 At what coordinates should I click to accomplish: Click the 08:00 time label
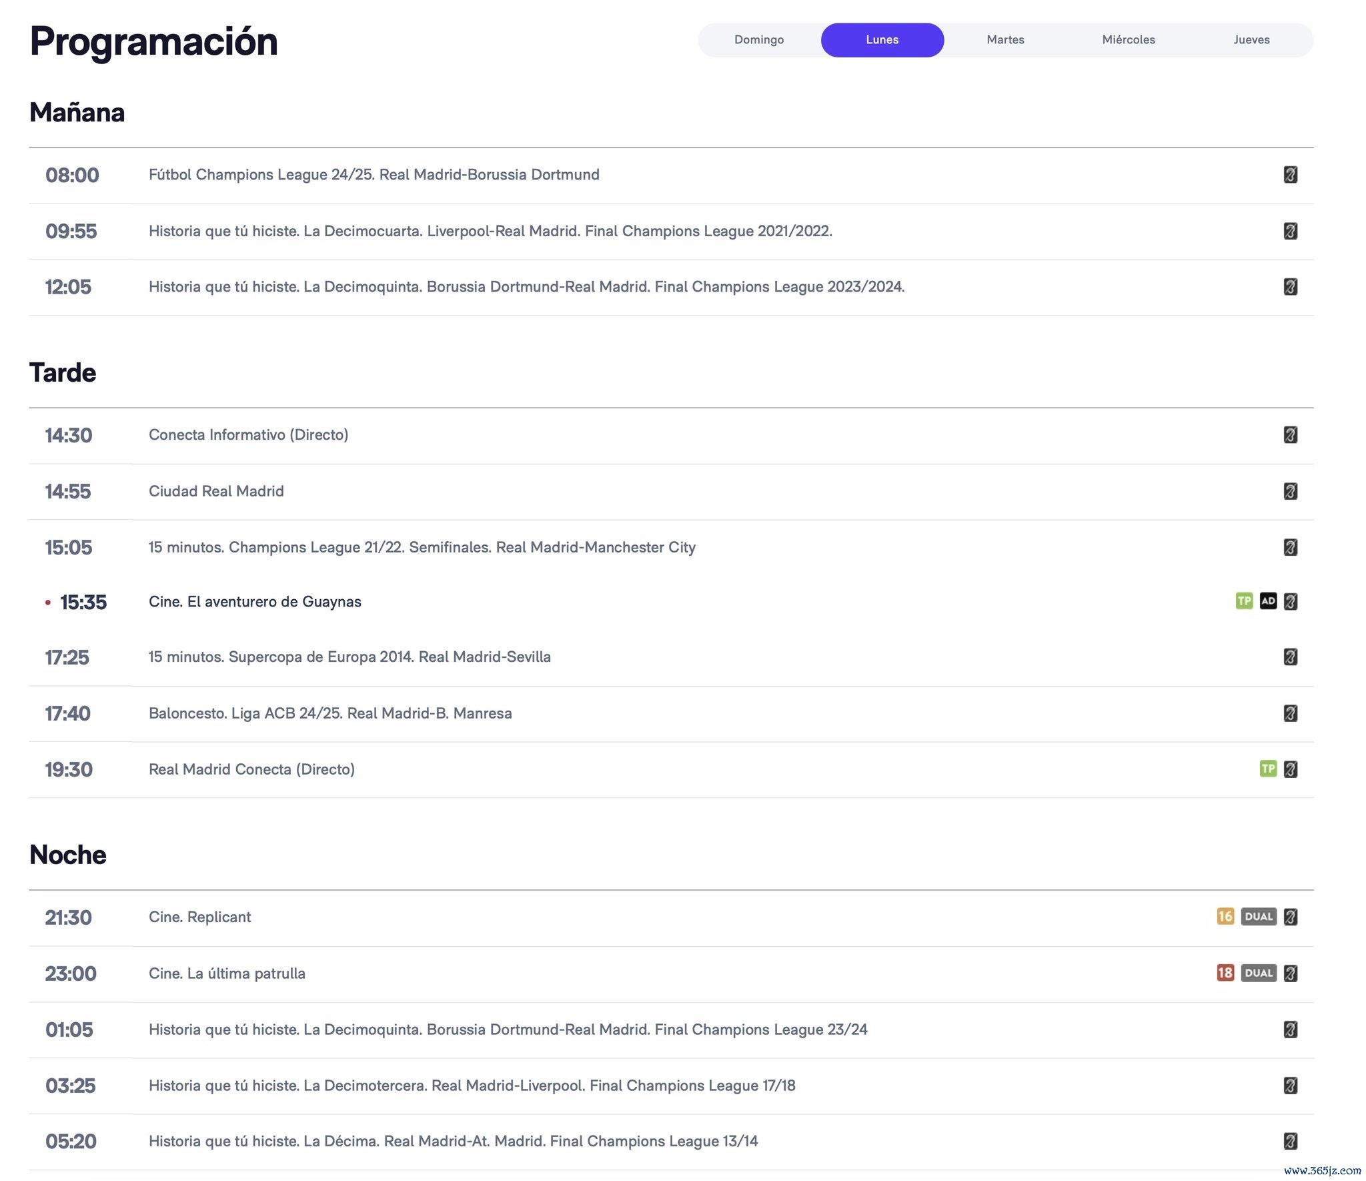click(72, 175)
